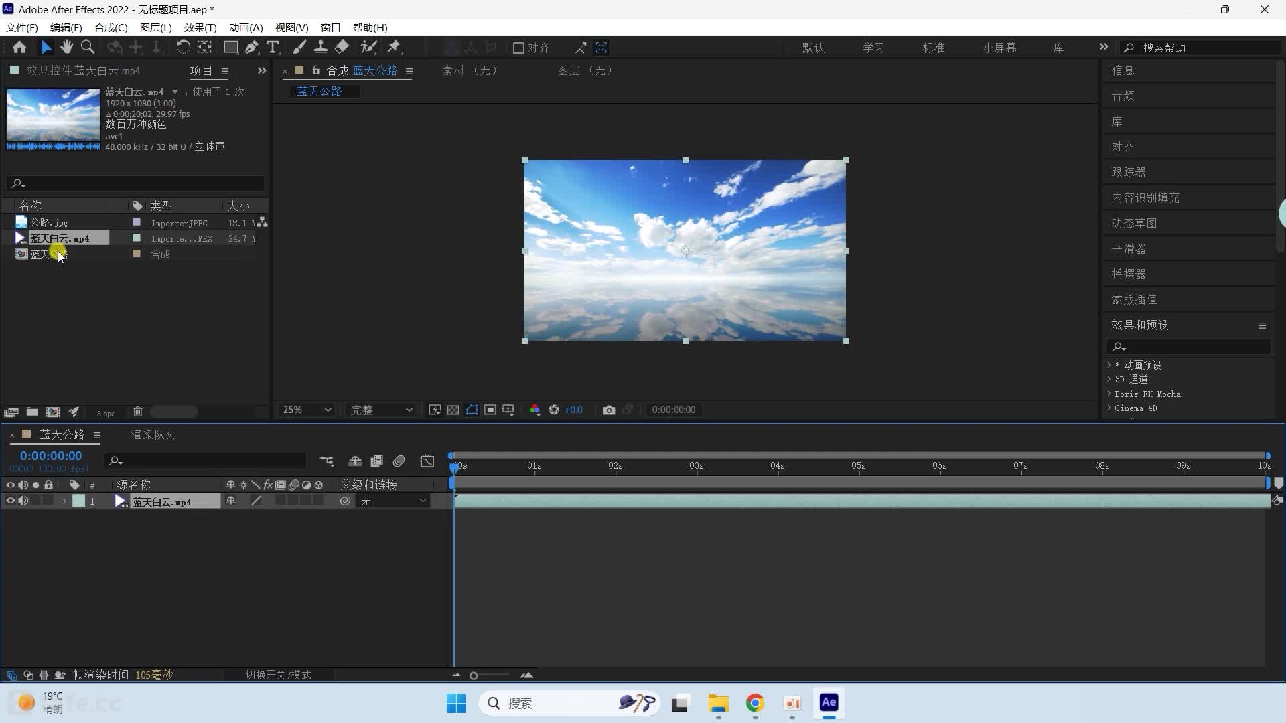The height and width of the screenshot is (723, 1286).
Task: Select the Selection (arrow) tool
Action: click(x=46, y=48)
